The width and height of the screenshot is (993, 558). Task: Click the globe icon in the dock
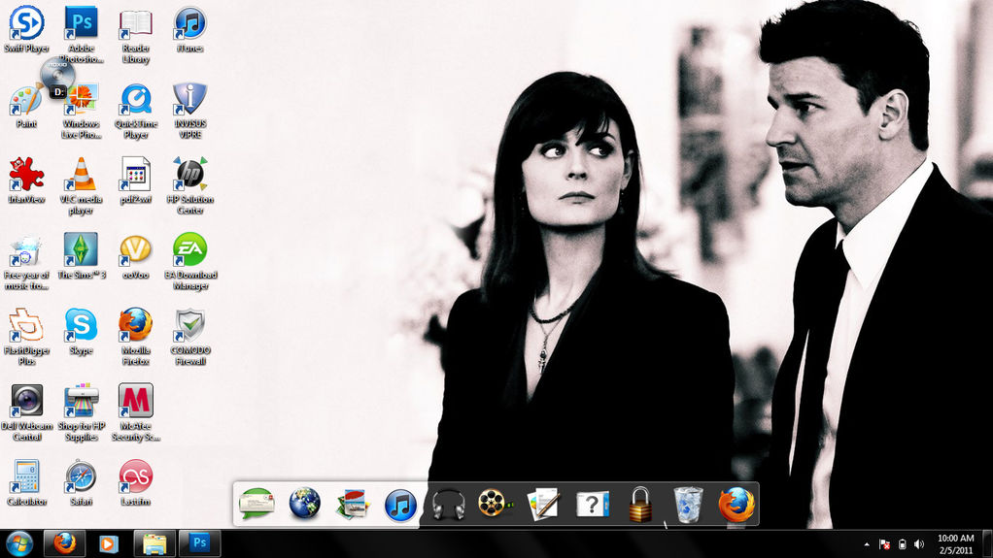(x=304, y=504)
